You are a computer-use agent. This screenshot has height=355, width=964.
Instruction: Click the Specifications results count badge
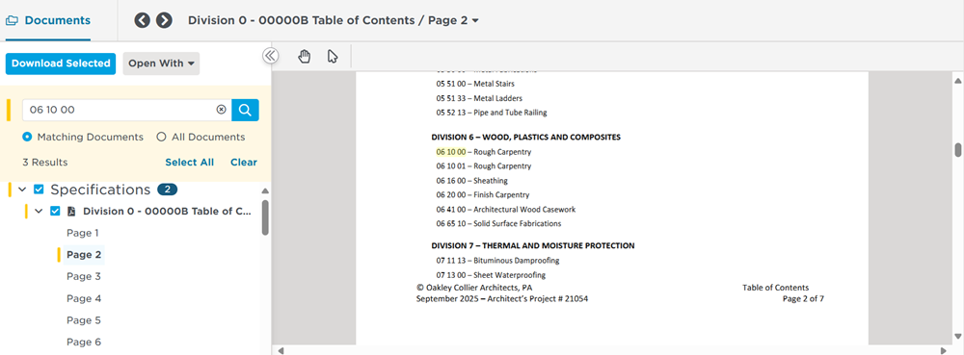tap(167, 190)
